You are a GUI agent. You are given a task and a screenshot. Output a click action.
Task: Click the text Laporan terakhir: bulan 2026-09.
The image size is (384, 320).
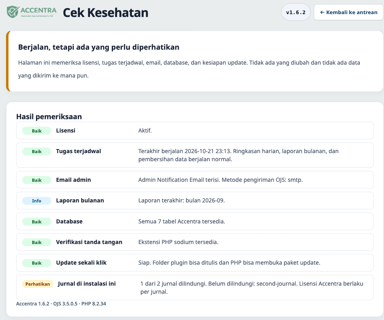182,200
